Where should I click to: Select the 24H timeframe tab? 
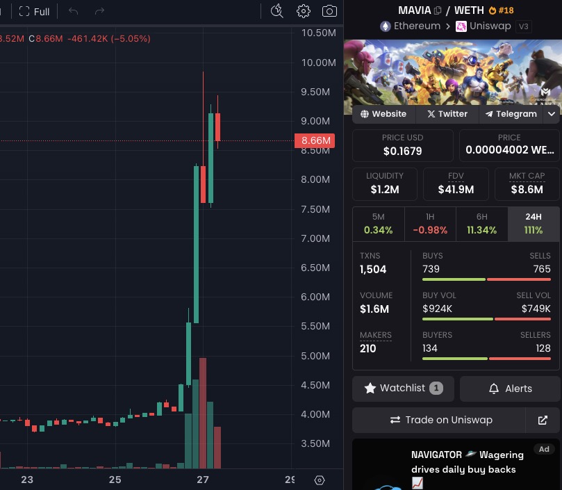[534, 224]
